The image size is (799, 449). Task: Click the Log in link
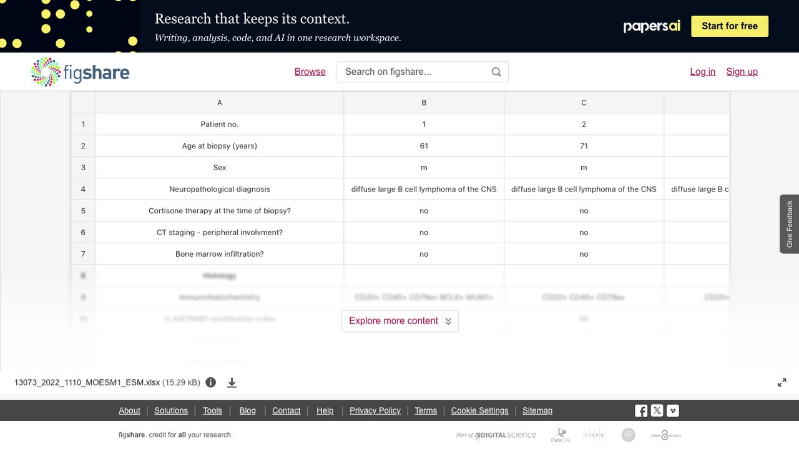pos(703,72)
